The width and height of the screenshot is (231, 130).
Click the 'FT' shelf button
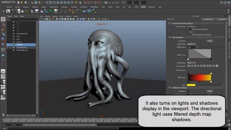pyautogui.click(x=61, y=11)
